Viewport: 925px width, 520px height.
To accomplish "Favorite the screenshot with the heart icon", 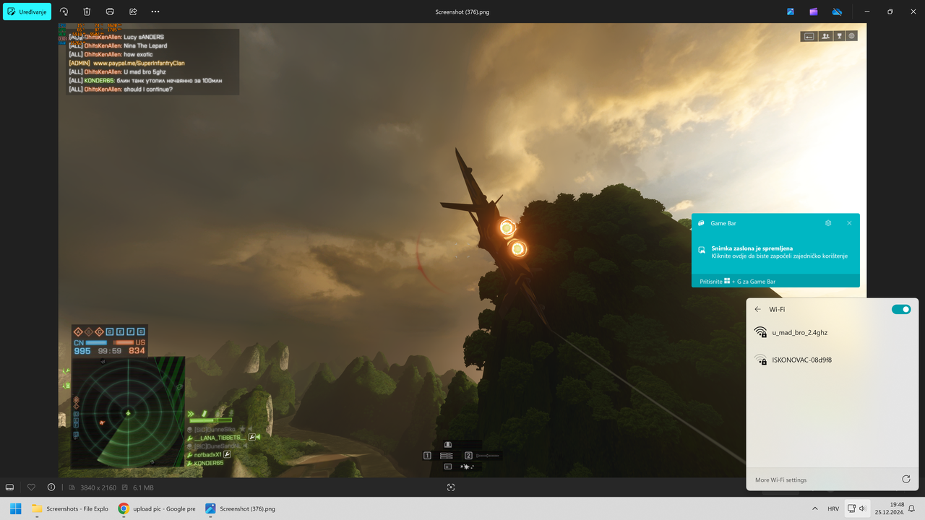I will point(31,487).
